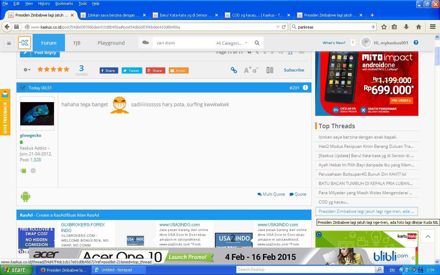The height and width of the screenshot is (275, 440).
Task: Switch to the COD yg kacau tab
Action: 257,15
